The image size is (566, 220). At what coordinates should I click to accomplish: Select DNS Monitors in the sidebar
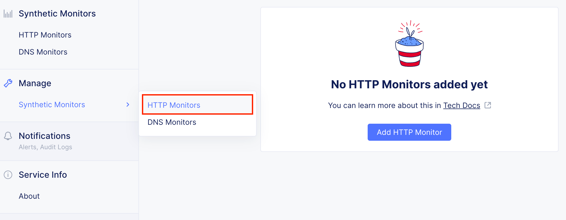coord(43,52)
